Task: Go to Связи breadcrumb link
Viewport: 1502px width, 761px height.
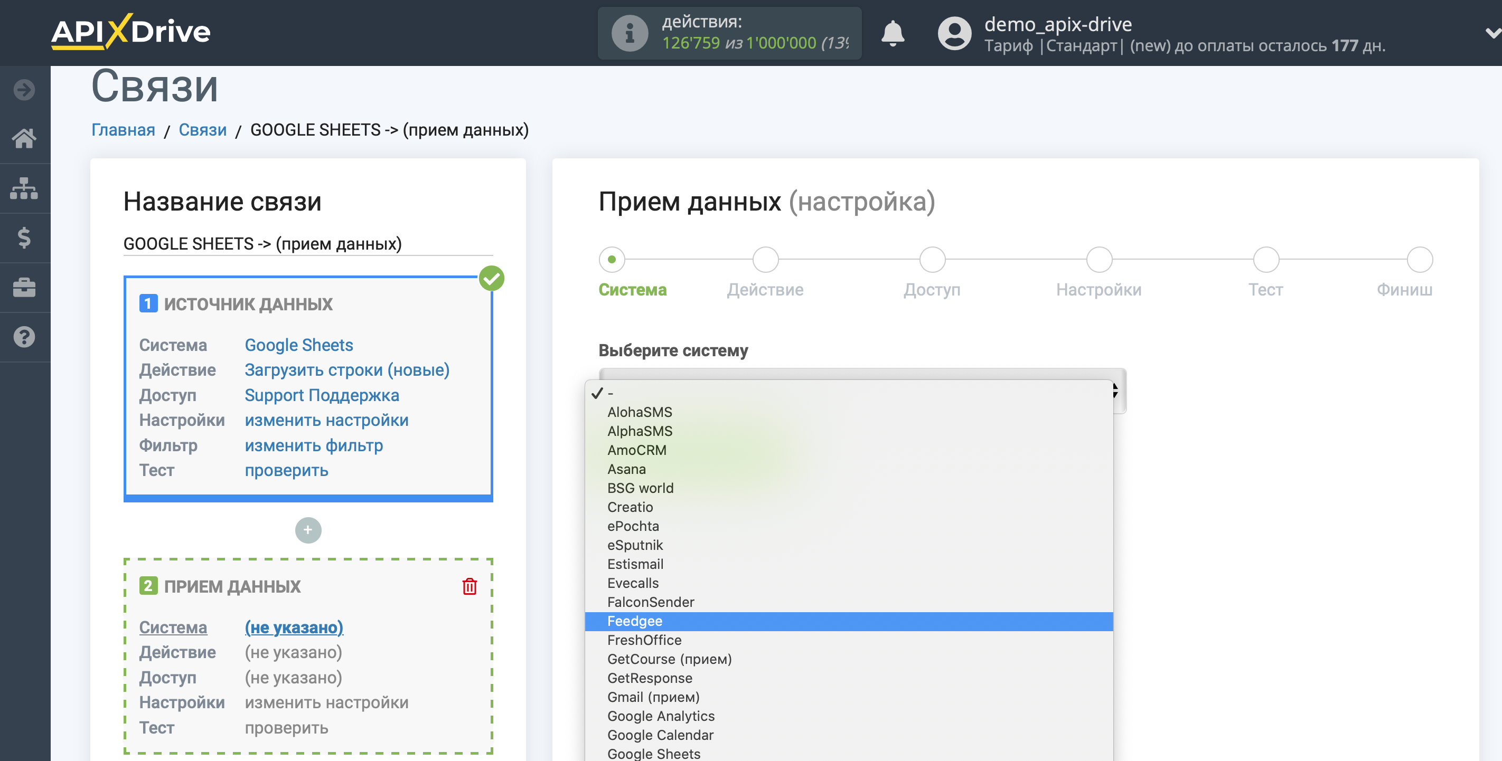Action: (202, 129)
